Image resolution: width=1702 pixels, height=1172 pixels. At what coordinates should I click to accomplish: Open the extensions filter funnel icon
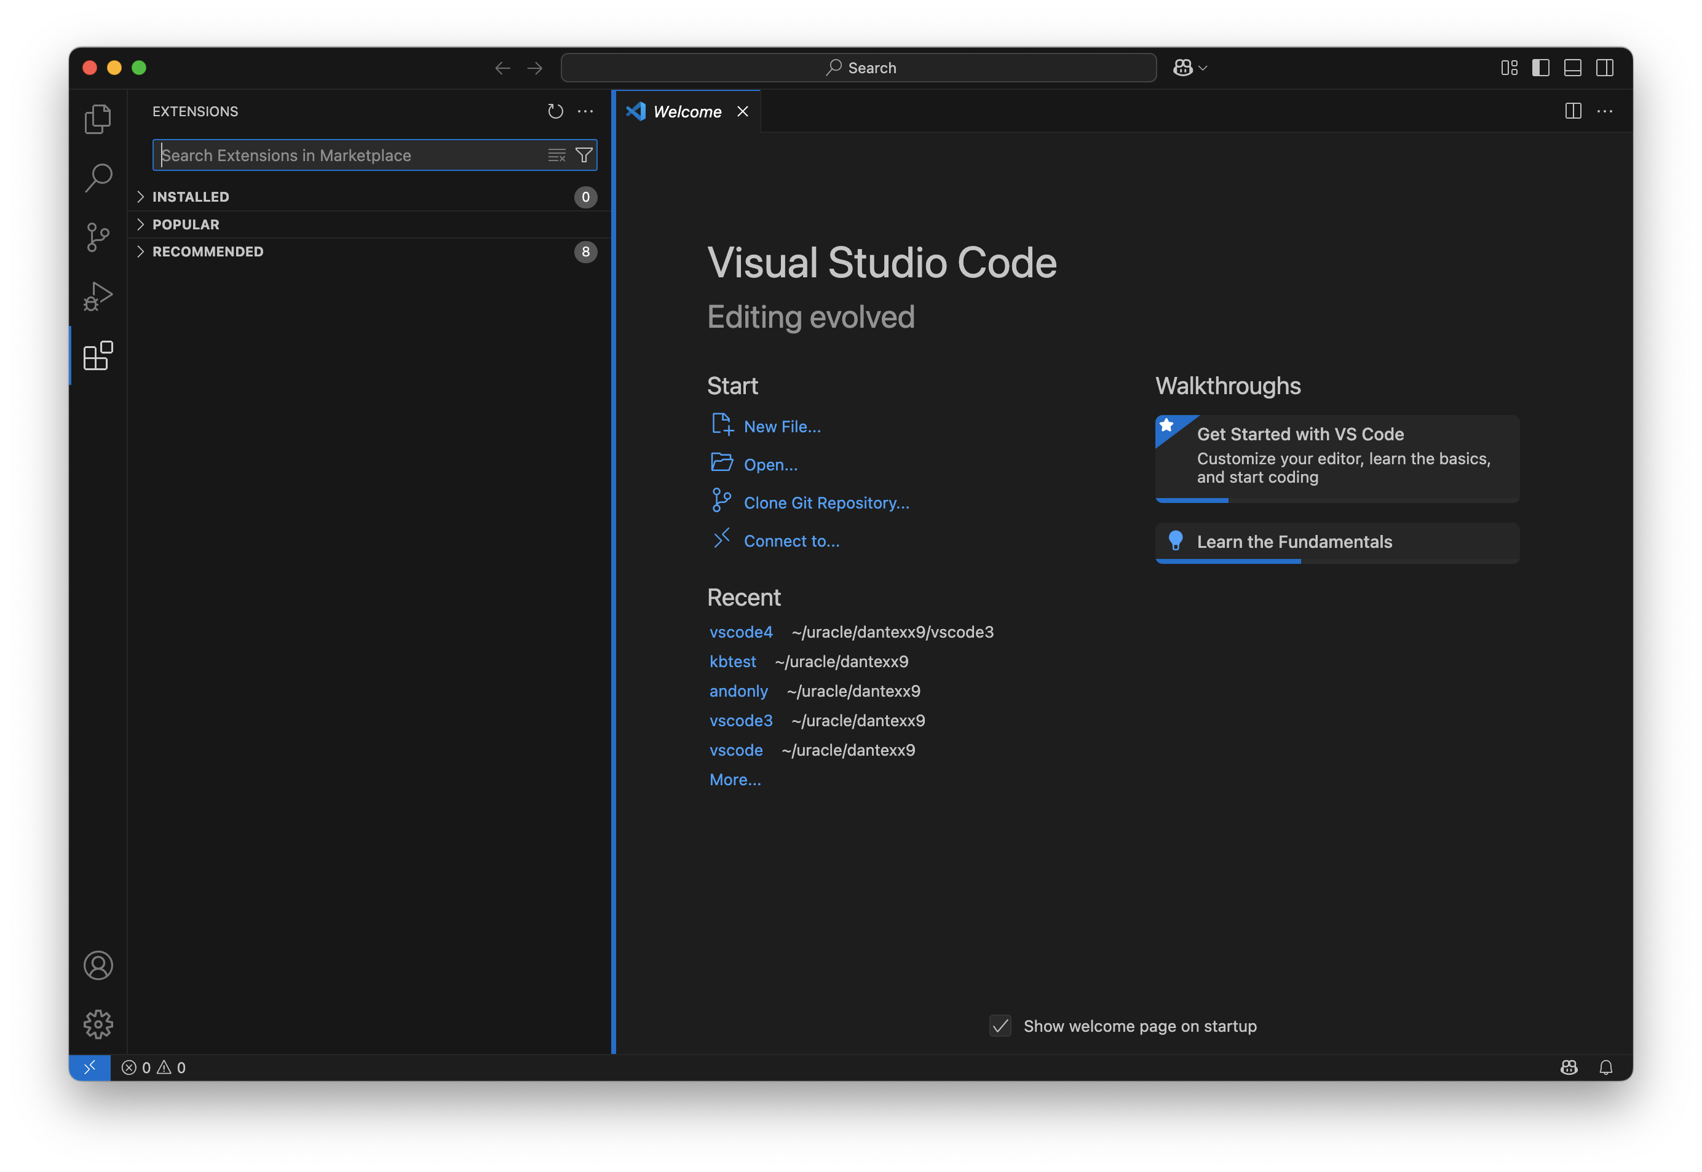point(584,155)
